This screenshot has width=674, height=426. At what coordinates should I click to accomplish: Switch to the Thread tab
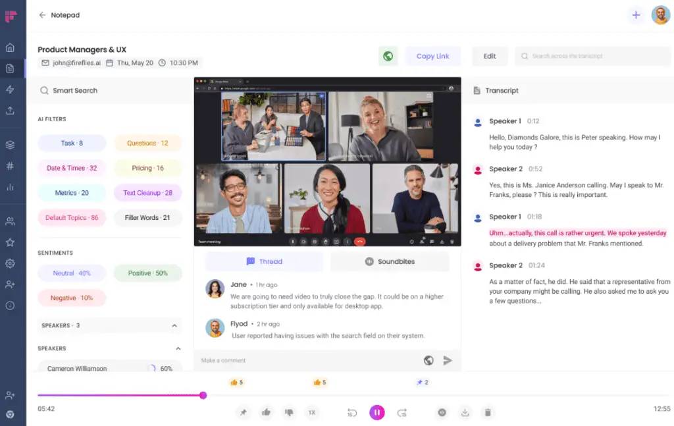pos(264,261)
